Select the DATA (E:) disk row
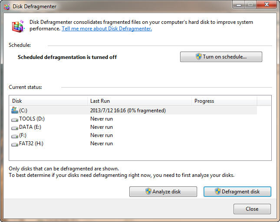The image size is (280, 222). [134, 127]
